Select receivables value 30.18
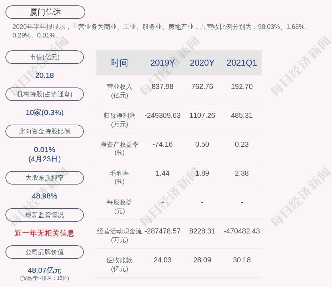Viewport: 332px width, 287px height. click(242, 260)
